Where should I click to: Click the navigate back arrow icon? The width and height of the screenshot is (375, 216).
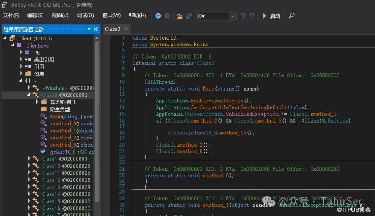[158, 16]
